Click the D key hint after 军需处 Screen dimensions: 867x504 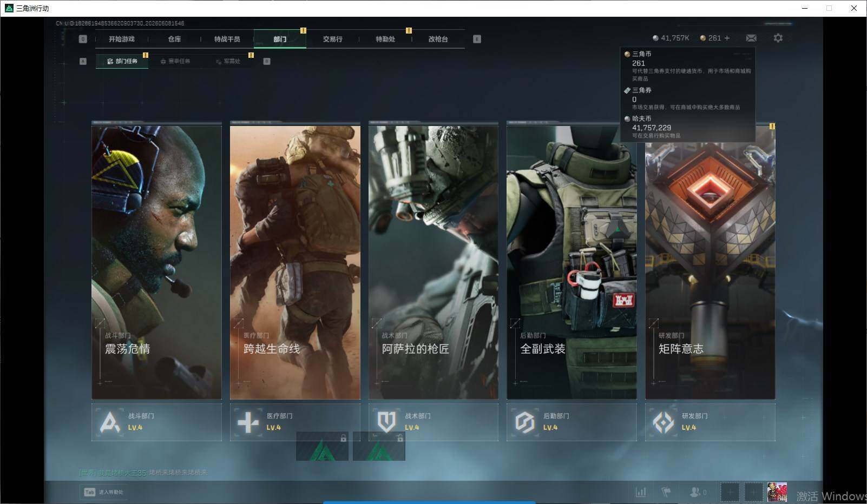[267, 61]
